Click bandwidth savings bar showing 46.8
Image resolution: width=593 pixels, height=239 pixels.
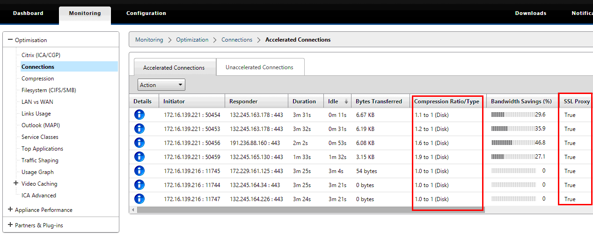[513, 143]
